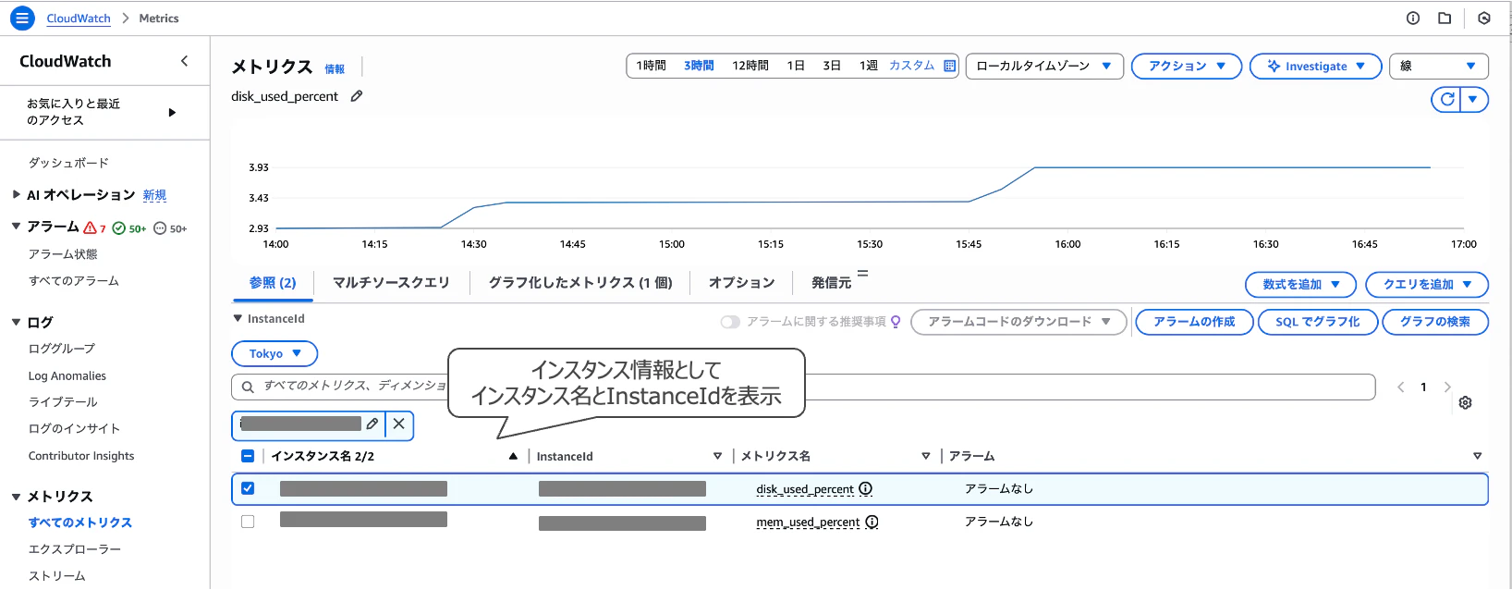Open the ローカルタイムゾーン dropdown
The image size is (1512, 590).
(1044, 66)
